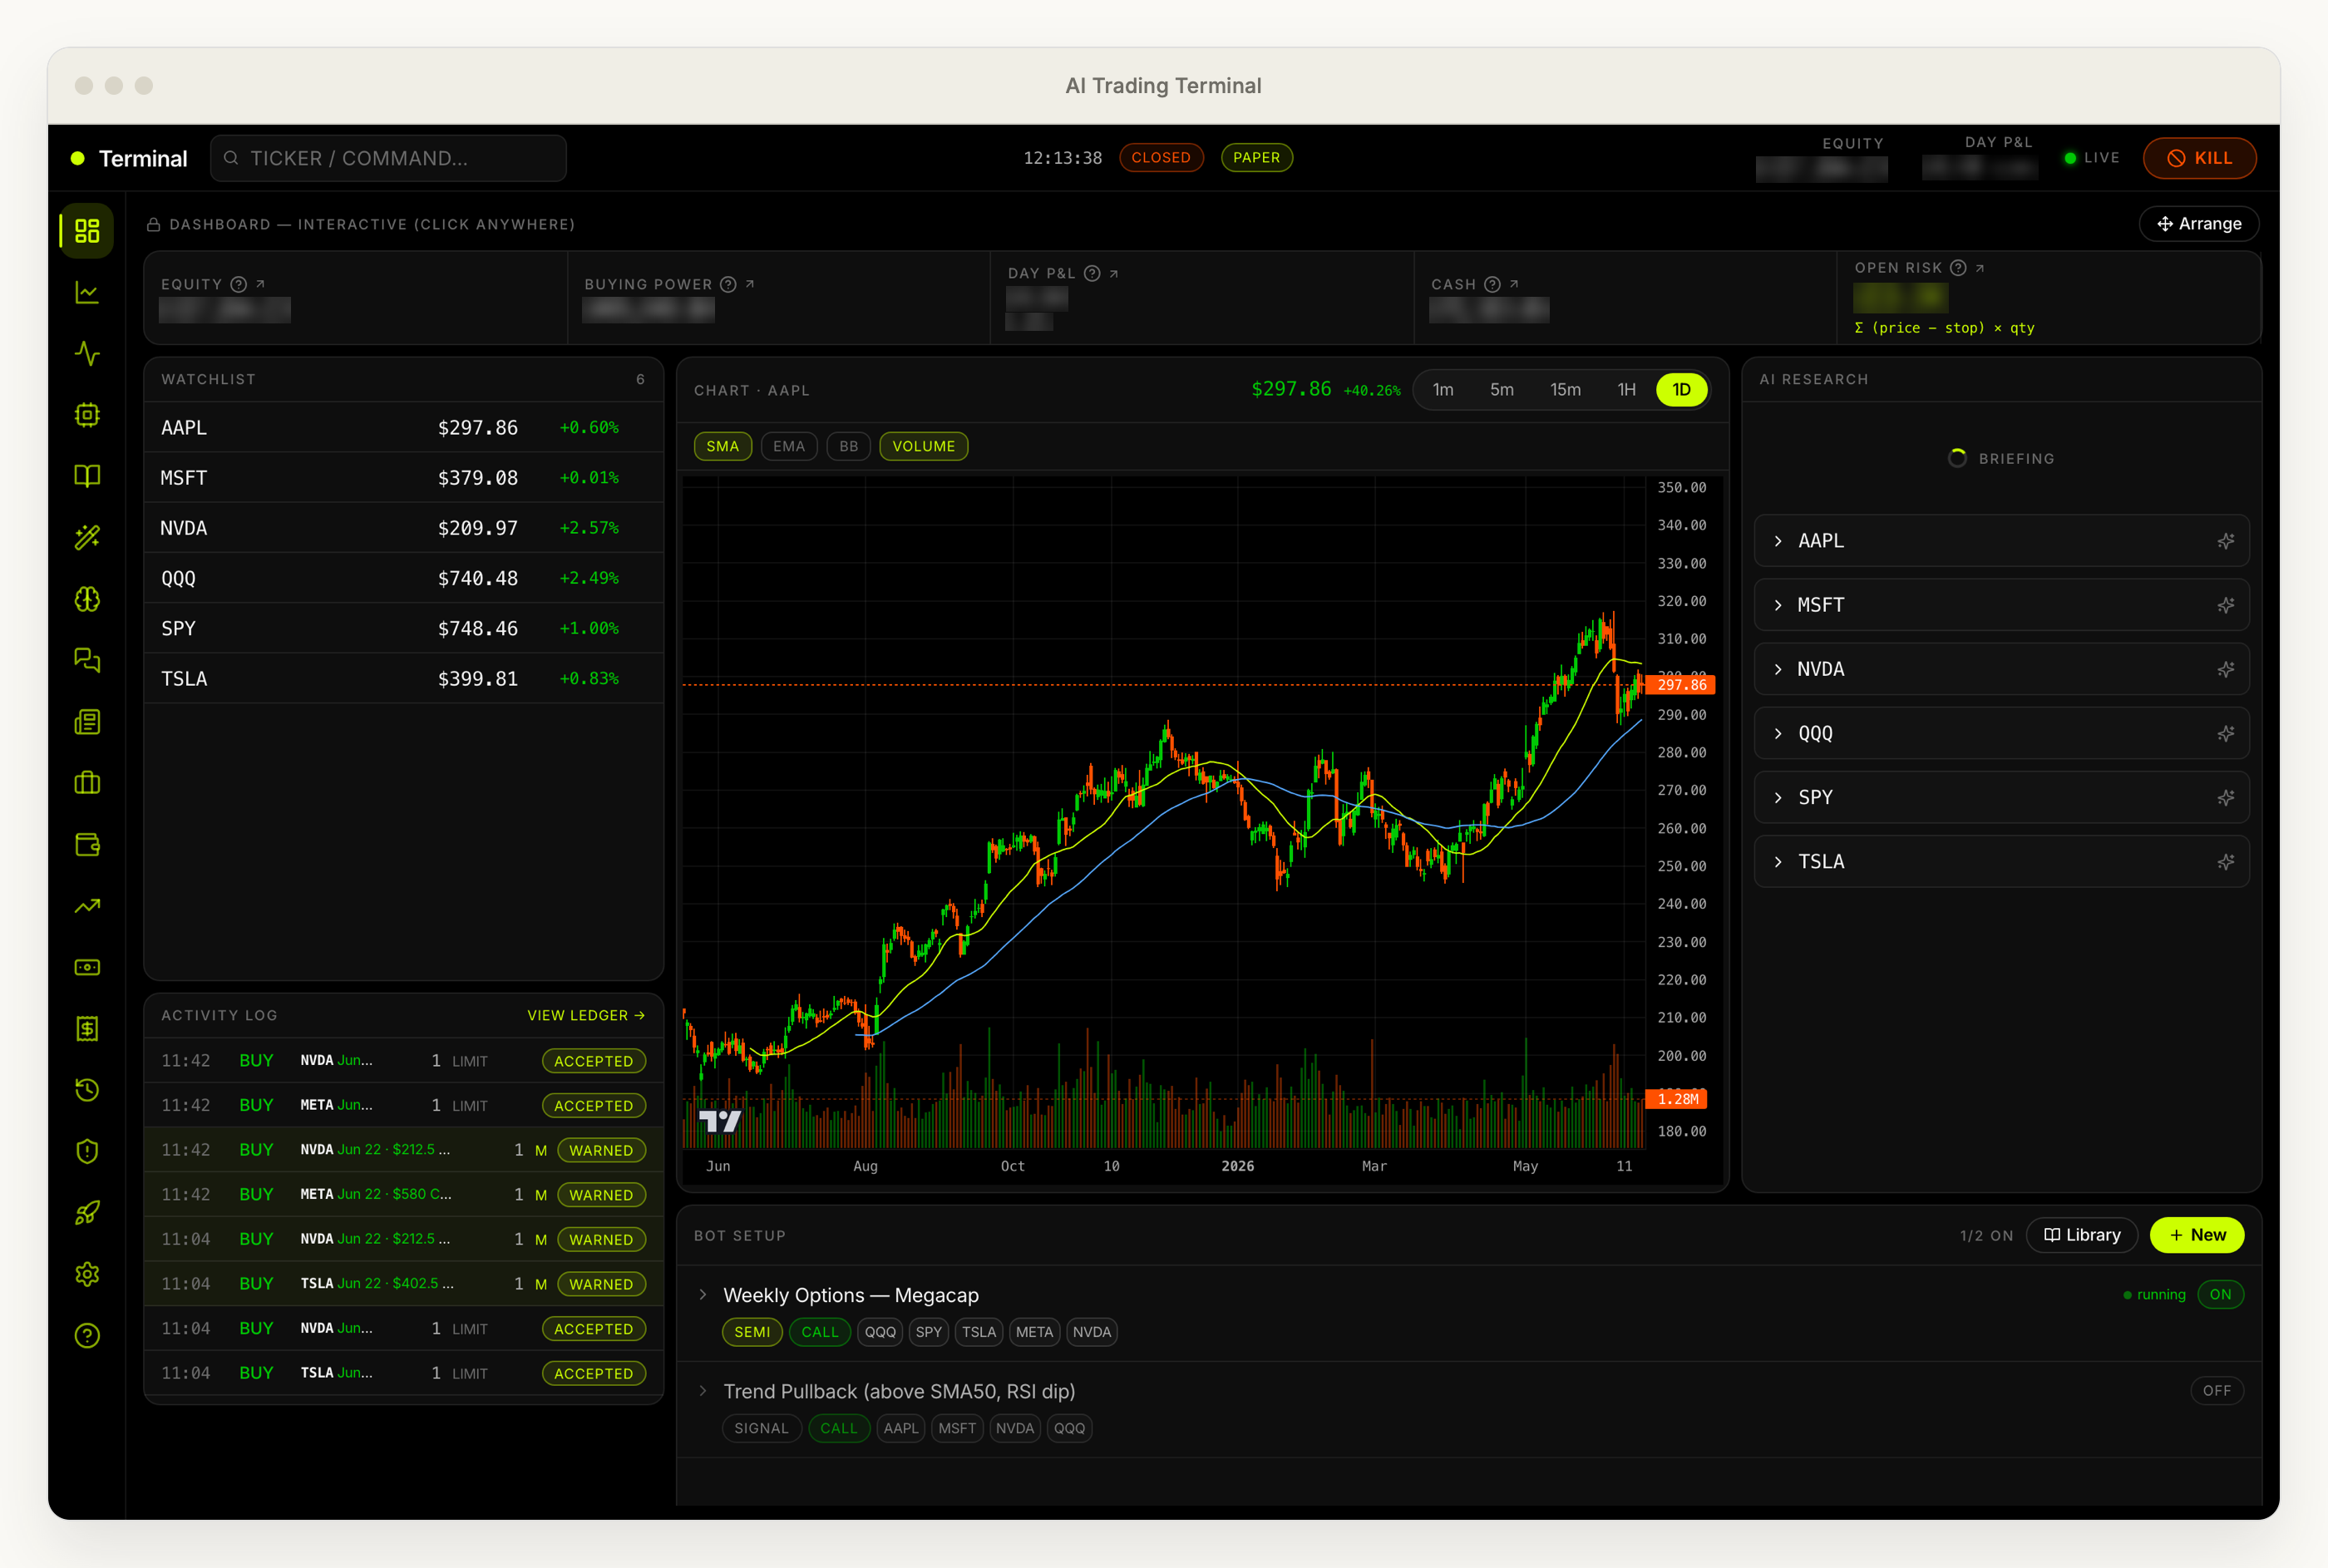Toggle the EMA indicator chip
This screenshot has height=1568, width=2328.
click(x=789, y=446)
